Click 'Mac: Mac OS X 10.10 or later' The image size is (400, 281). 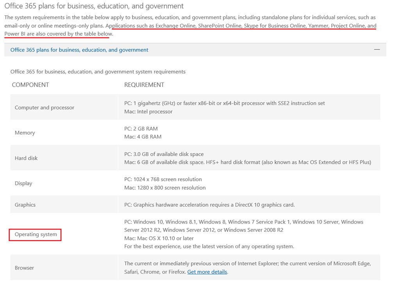[159, 238]
